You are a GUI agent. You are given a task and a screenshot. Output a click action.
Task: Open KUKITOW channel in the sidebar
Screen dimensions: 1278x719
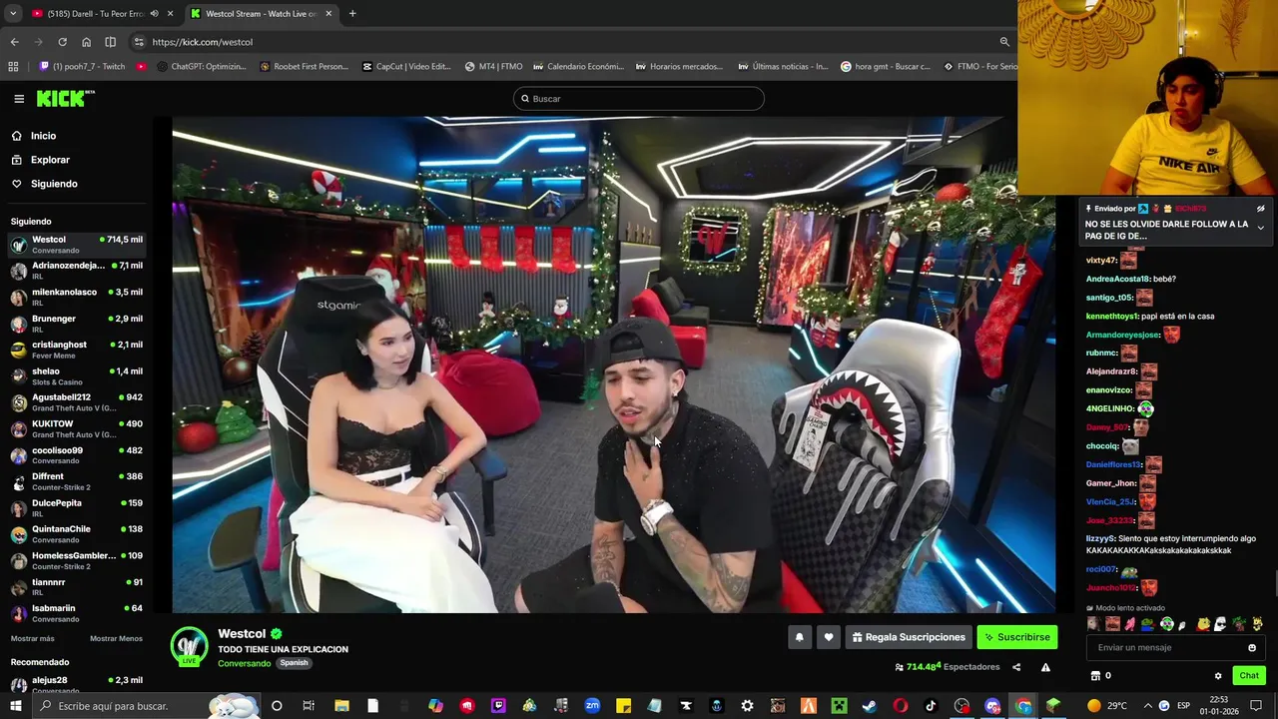click(x=76, y=428)
